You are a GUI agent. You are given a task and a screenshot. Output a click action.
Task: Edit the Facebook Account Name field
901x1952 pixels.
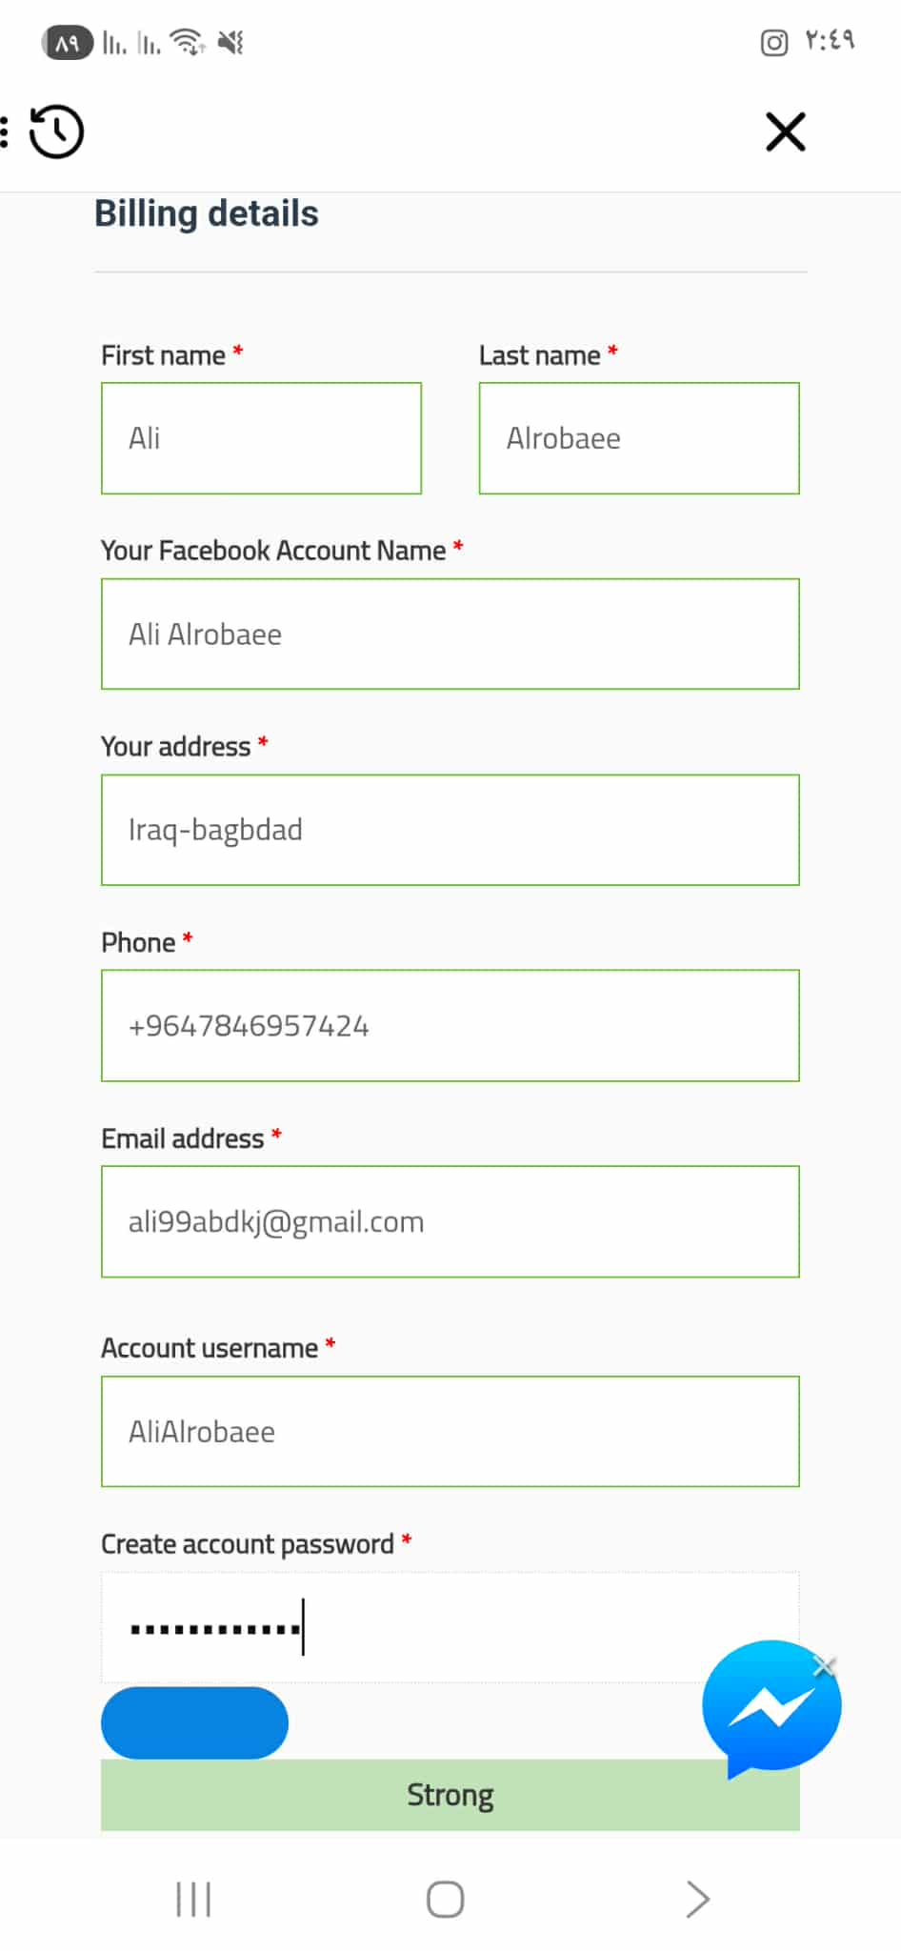point(450,634)
